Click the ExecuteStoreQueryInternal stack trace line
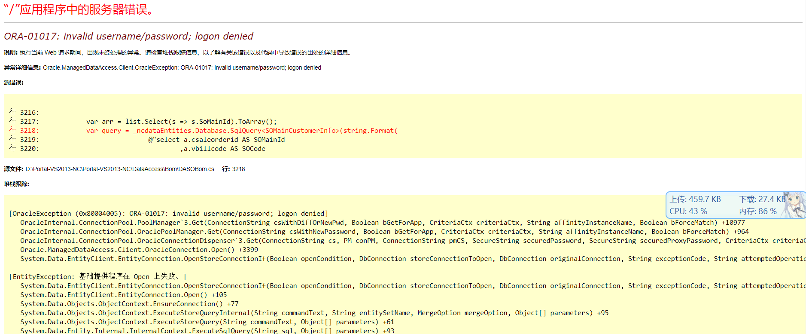806x334 pixels. tap(314, 313)
